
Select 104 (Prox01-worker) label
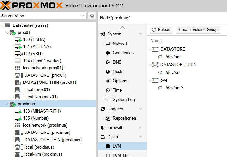42,61
